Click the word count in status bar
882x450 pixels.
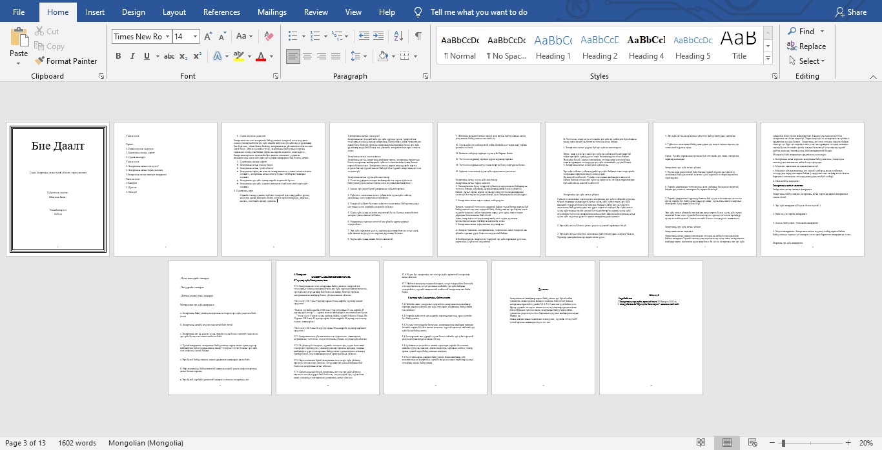[x=77, y=443]
